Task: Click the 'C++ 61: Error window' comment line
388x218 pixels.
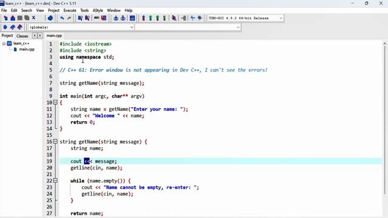Action: pyautogui.click(x=164, y=70)
